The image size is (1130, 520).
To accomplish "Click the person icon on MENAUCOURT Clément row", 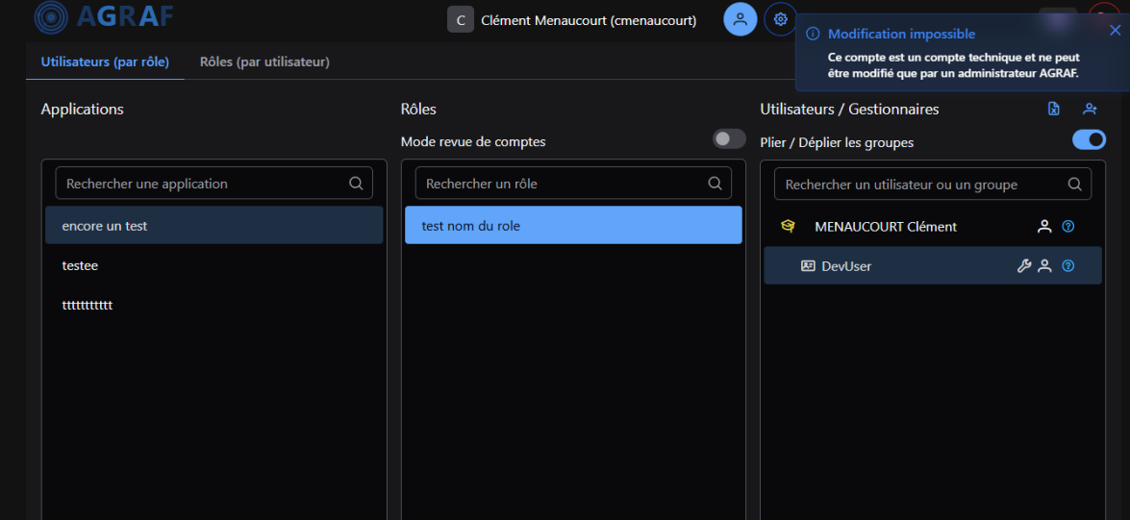I will 1044,227.
